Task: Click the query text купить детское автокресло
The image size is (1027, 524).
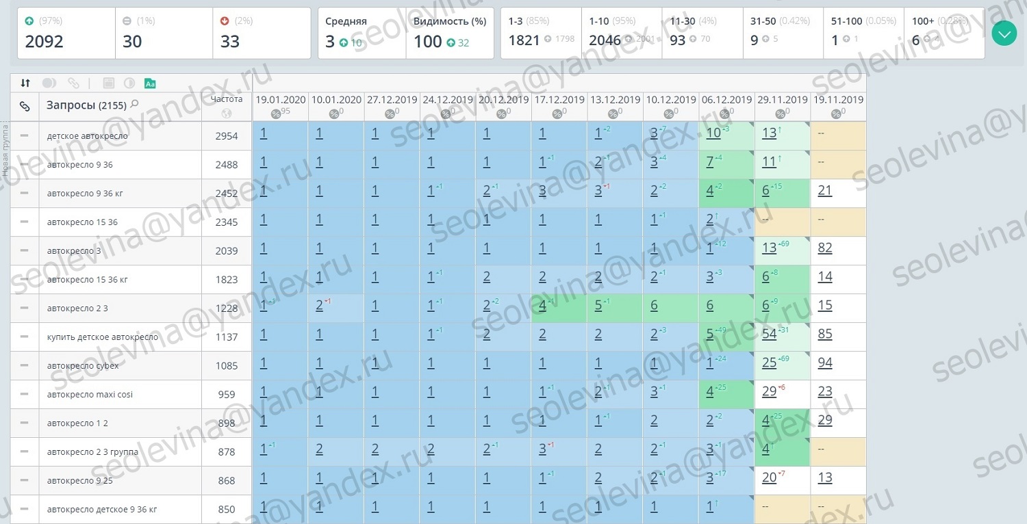Action: [x=103, y=337]
